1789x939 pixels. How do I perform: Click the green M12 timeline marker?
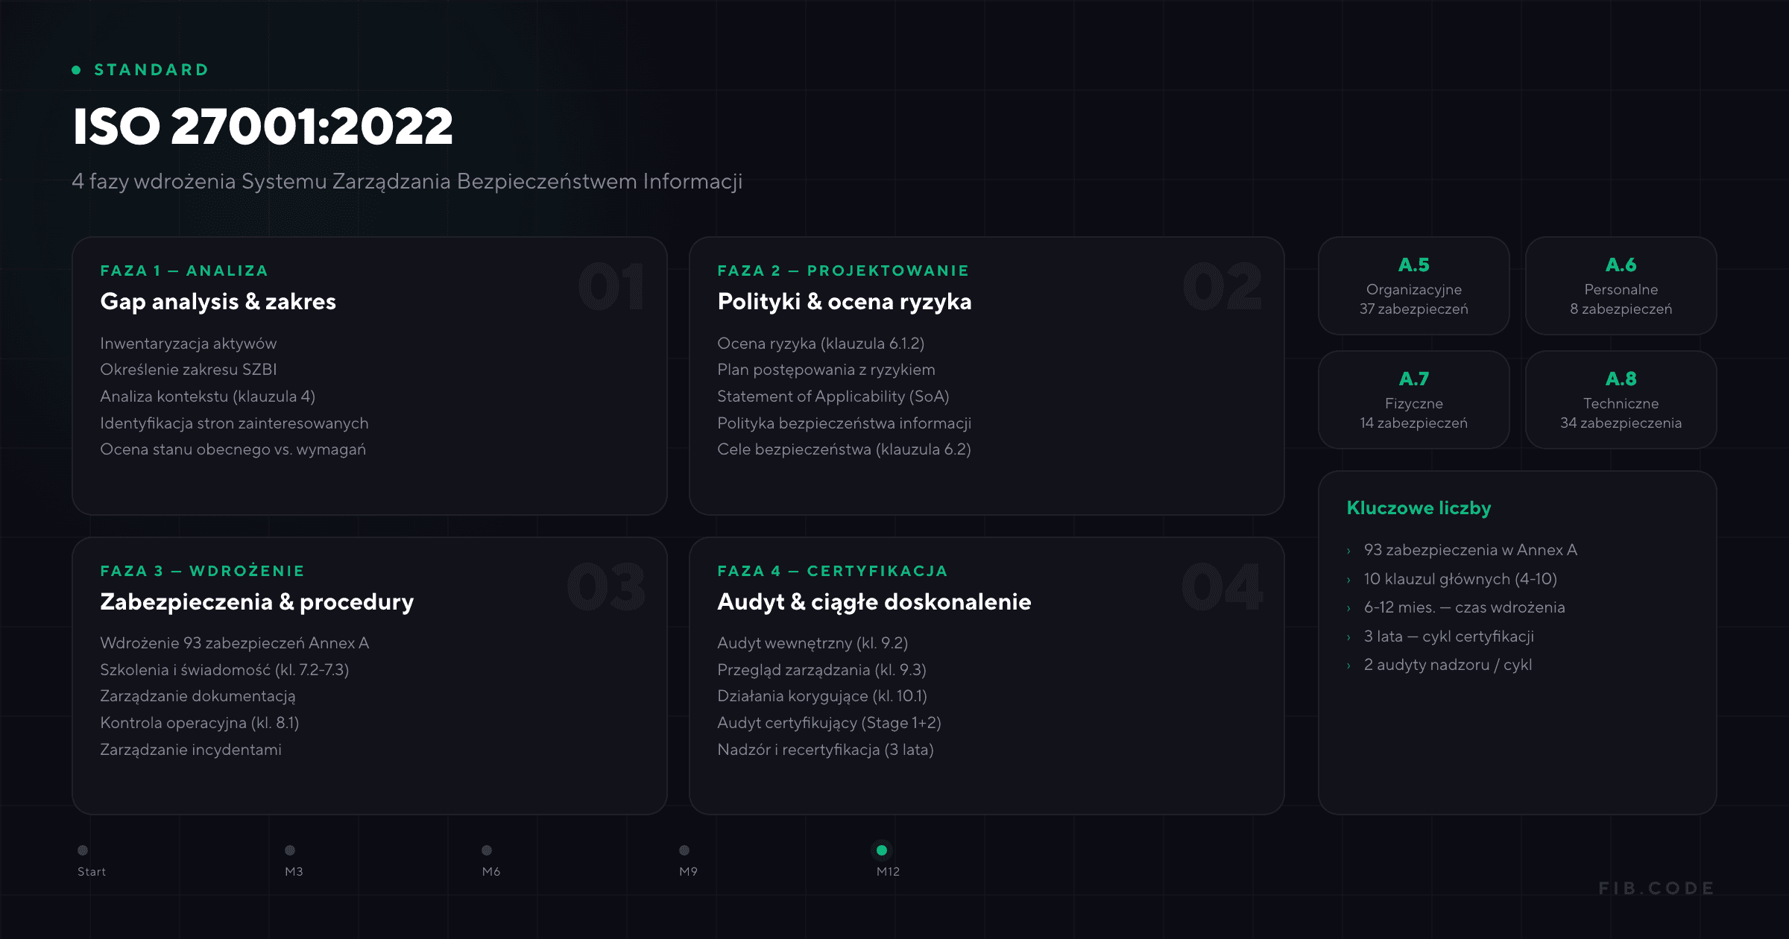click(x=882, y=850)
